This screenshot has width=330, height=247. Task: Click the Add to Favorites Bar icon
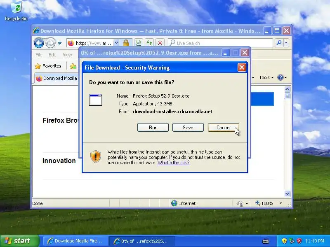click(x=73, y=66)
